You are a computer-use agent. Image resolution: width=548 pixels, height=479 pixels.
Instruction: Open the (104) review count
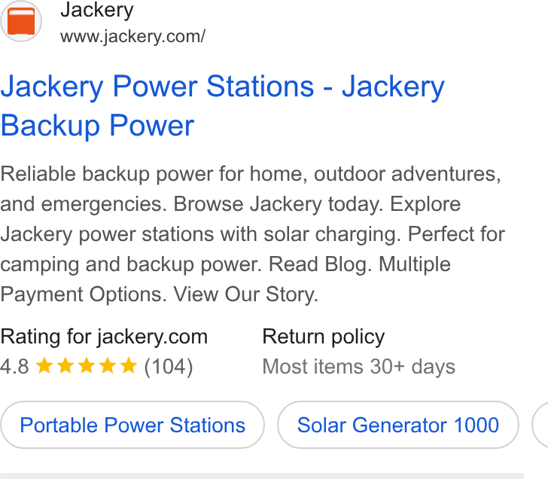(169, 367)
